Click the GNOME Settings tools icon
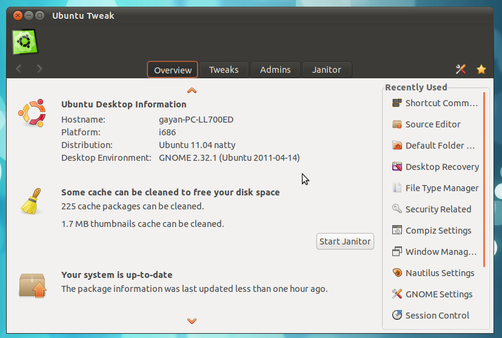Screen dimensions: 502x338 coord(397,294)
